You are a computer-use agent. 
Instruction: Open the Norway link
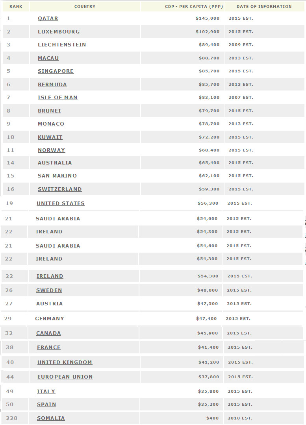coord(51,150)
